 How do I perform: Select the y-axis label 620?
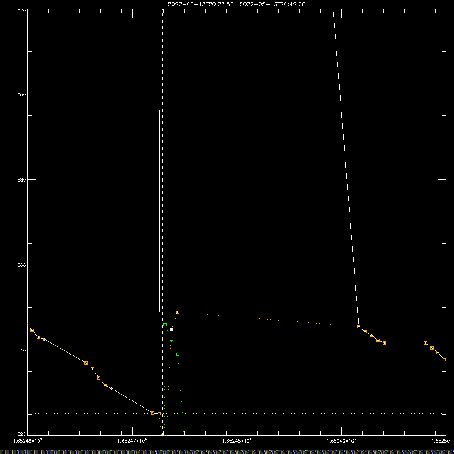[22, 10]
